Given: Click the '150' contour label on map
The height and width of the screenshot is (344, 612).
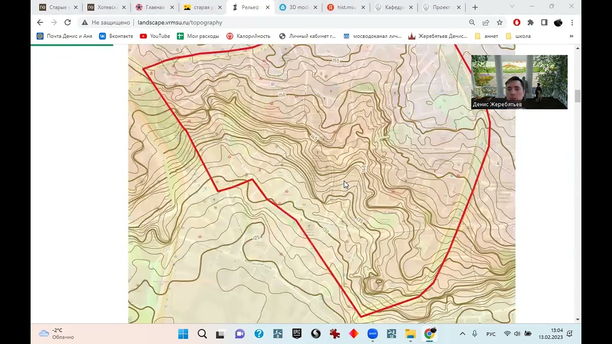Looking at the screenshot, I should [282, 95].
